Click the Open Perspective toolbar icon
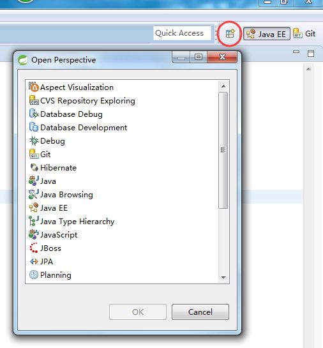This screenshot has height=348, width=323. (x=230, y=34)
